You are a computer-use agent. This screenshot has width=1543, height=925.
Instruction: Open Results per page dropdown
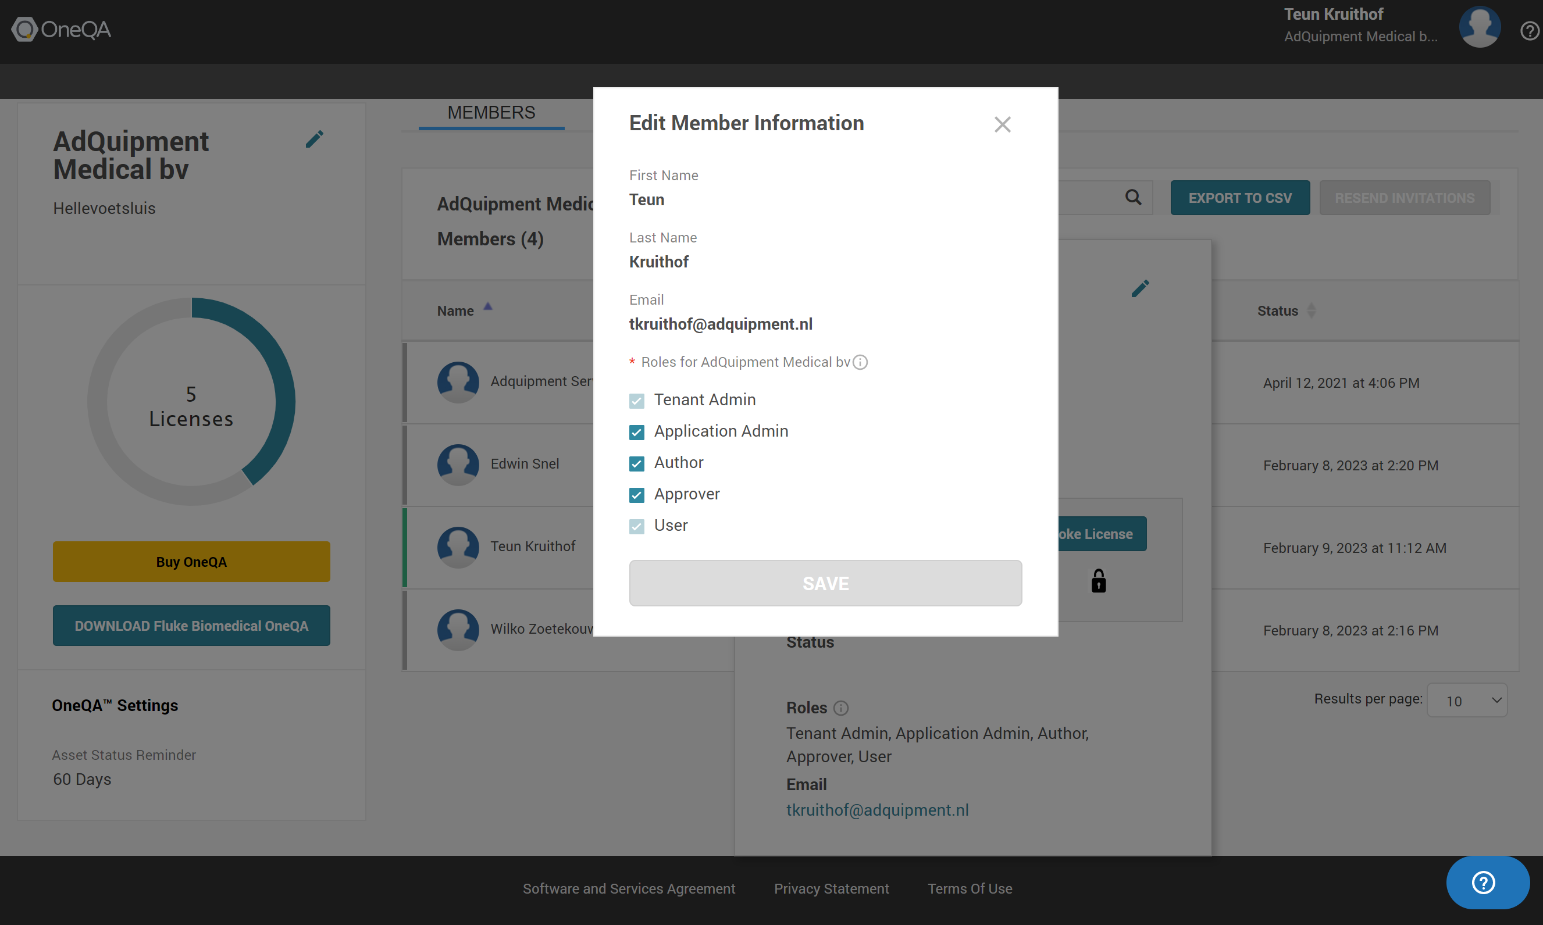[x=1467, y=701]
